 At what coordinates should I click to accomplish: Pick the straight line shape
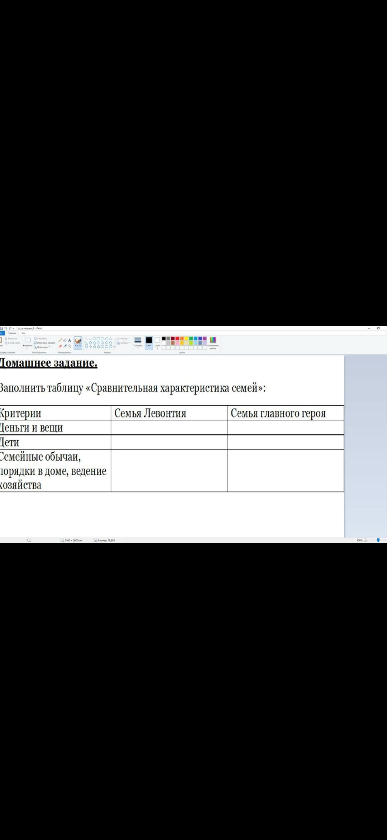[86, 339]
